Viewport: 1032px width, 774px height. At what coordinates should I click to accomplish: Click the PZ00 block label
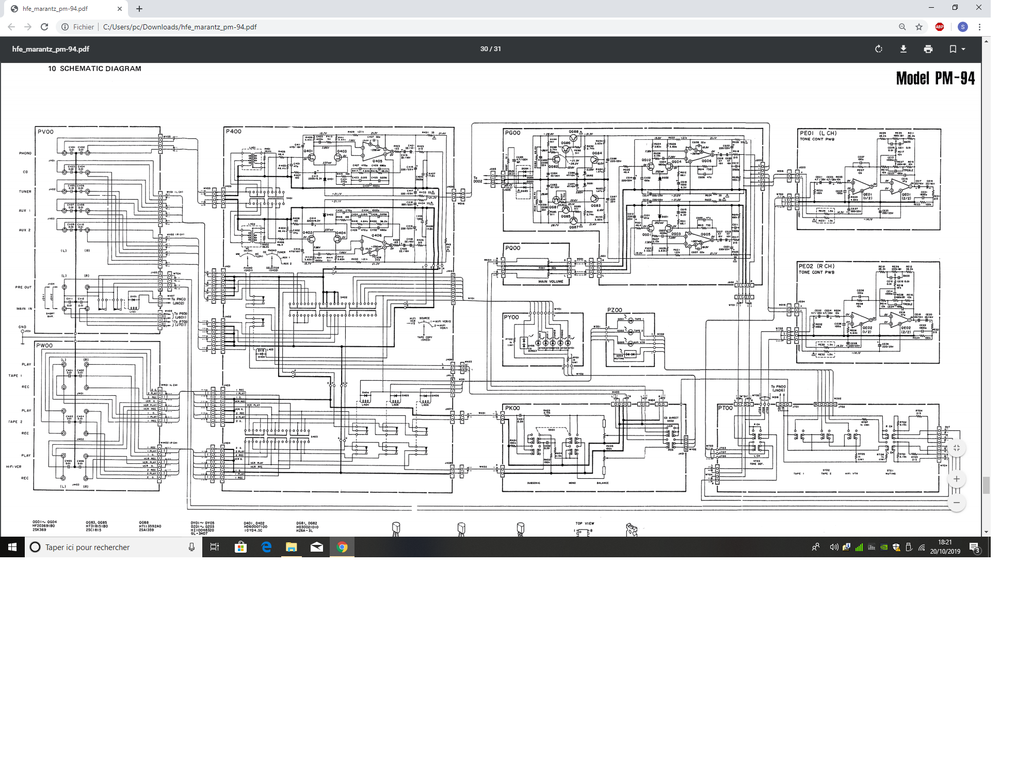[x=615, y=310]
